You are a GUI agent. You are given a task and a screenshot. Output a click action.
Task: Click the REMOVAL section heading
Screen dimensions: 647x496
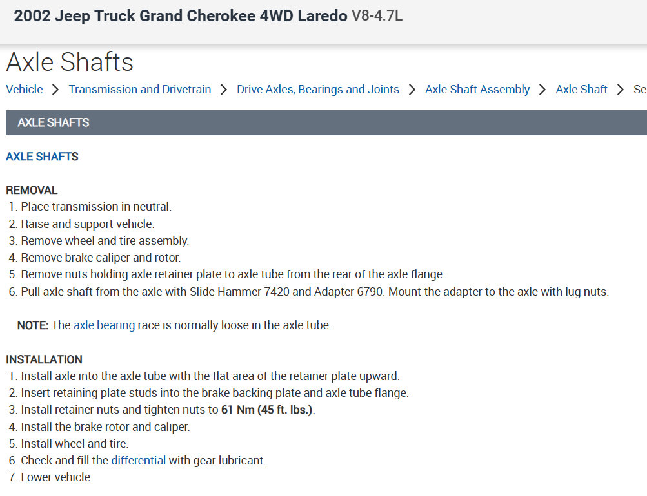[32, 190]
